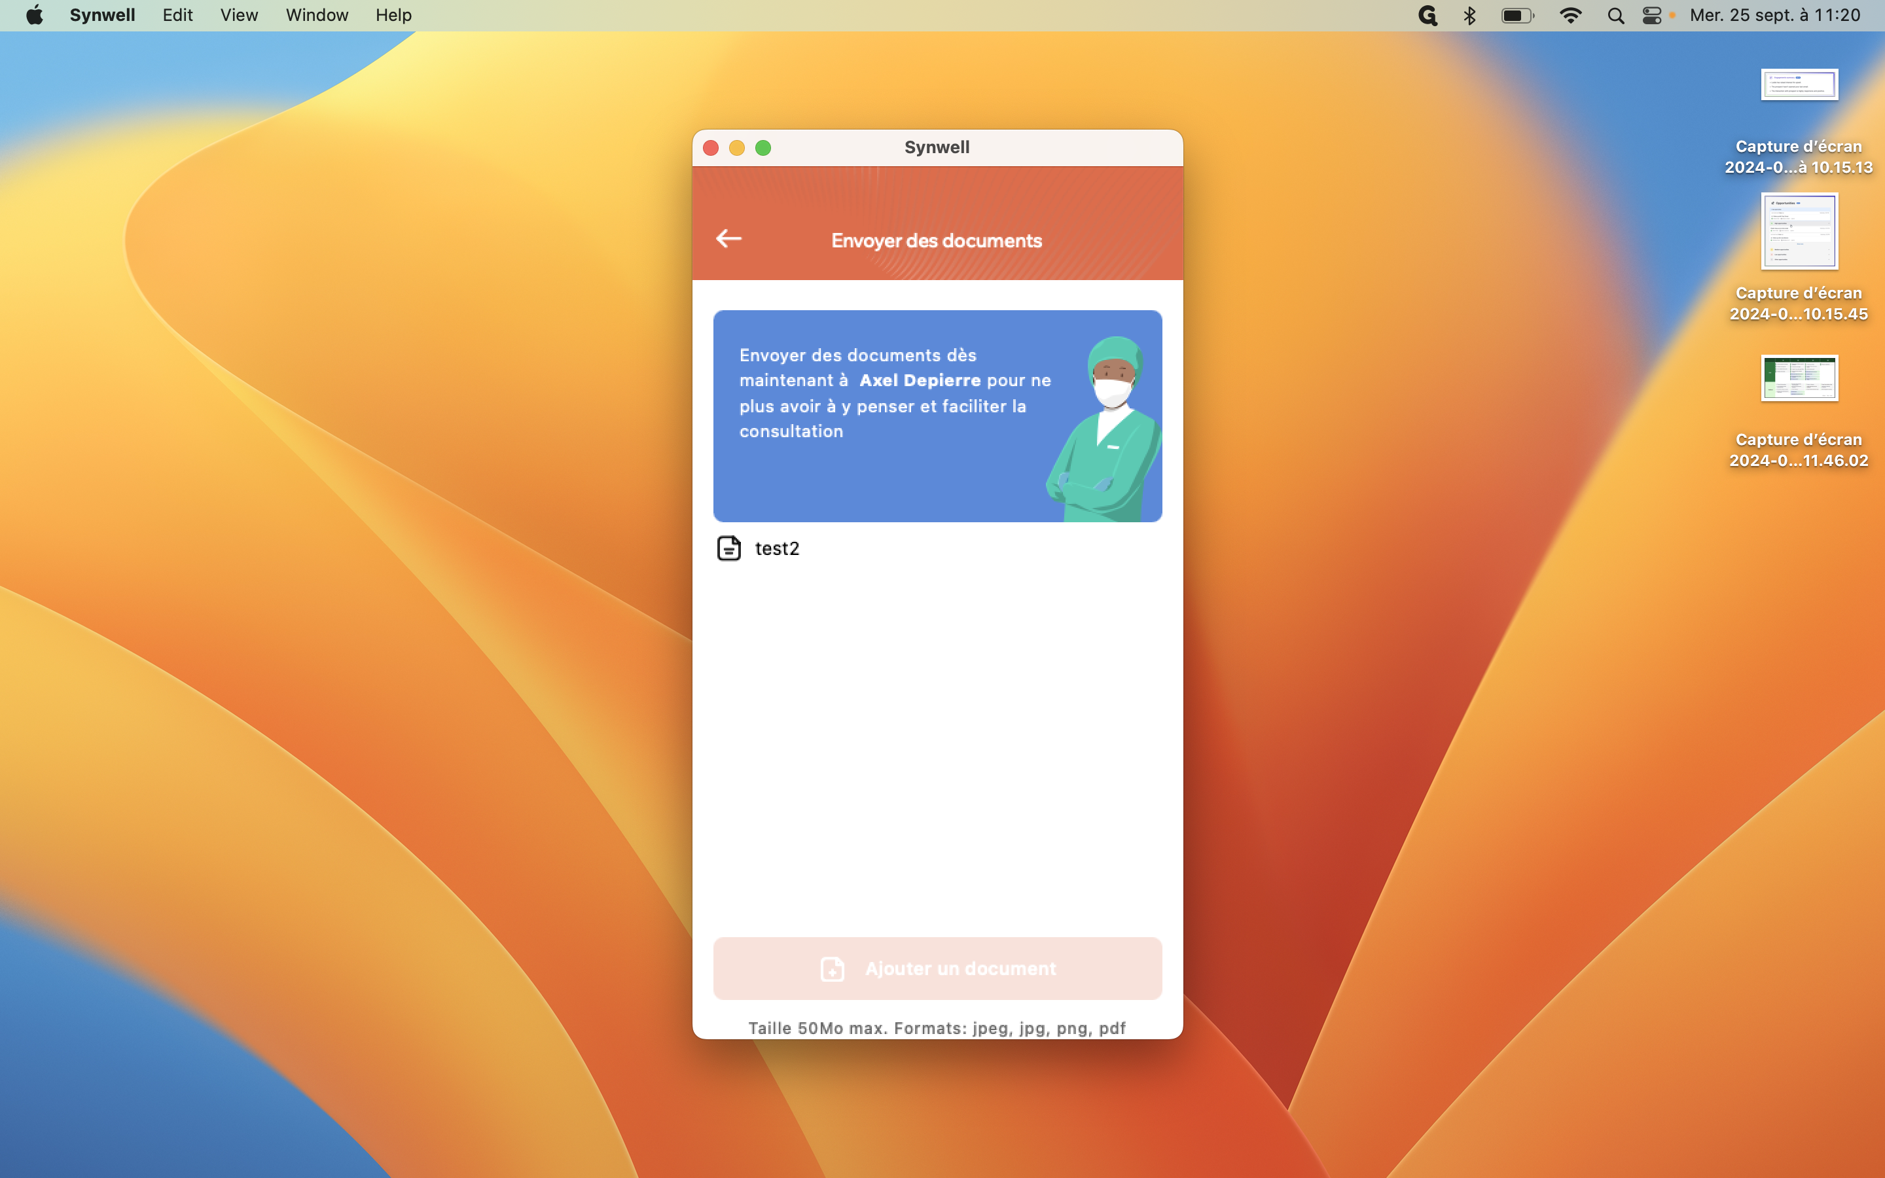The image size is (1885, 1178).
Task: Open Control Center icon
Action: point(1651,15)
